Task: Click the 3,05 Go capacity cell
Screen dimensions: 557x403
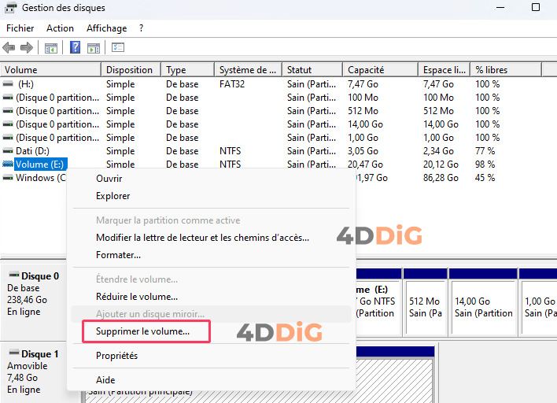Action: (x=363, y=150)
